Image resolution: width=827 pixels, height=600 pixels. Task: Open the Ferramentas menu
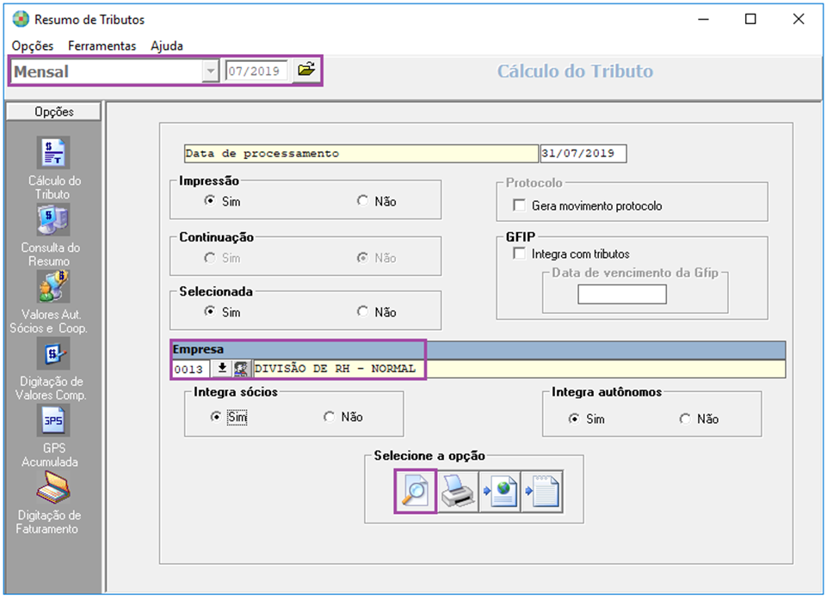click(102, 46)
